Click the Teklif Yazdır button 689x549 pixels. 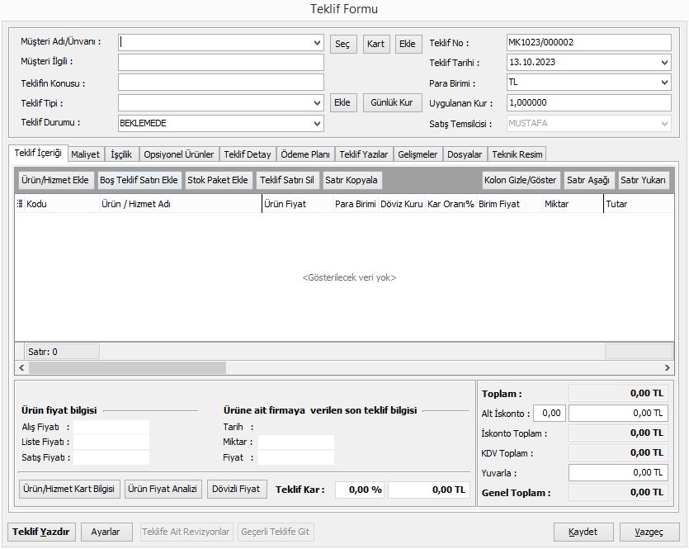point(41,532)
